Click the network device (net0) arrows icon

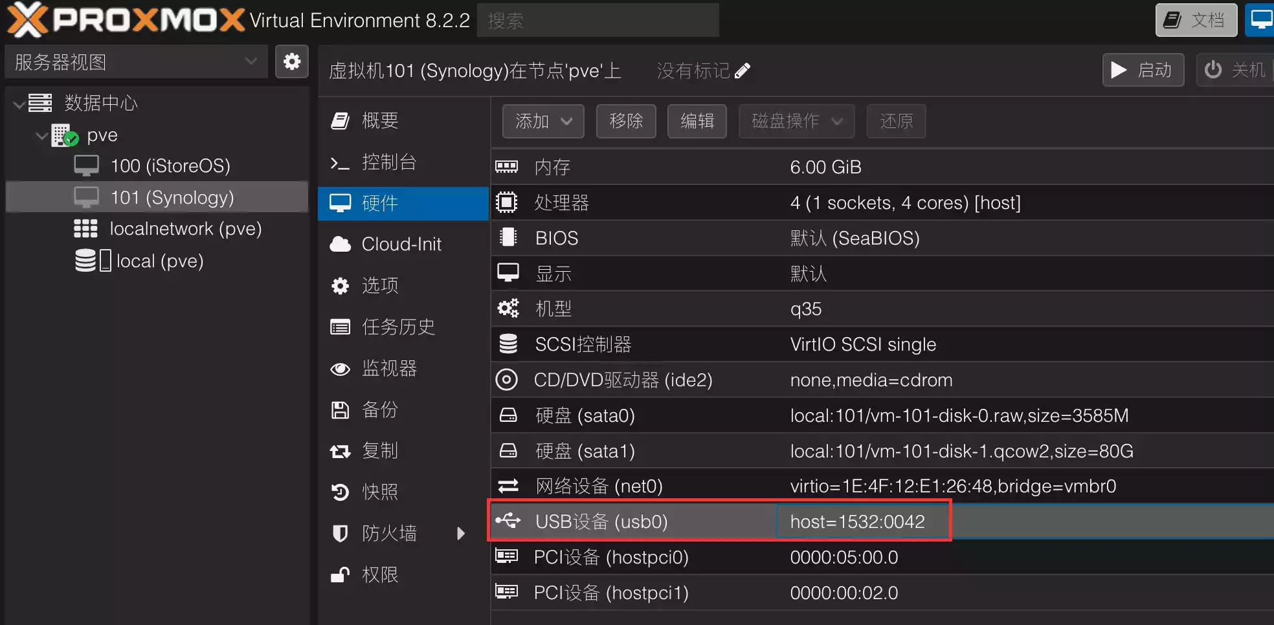coord(508,486)
